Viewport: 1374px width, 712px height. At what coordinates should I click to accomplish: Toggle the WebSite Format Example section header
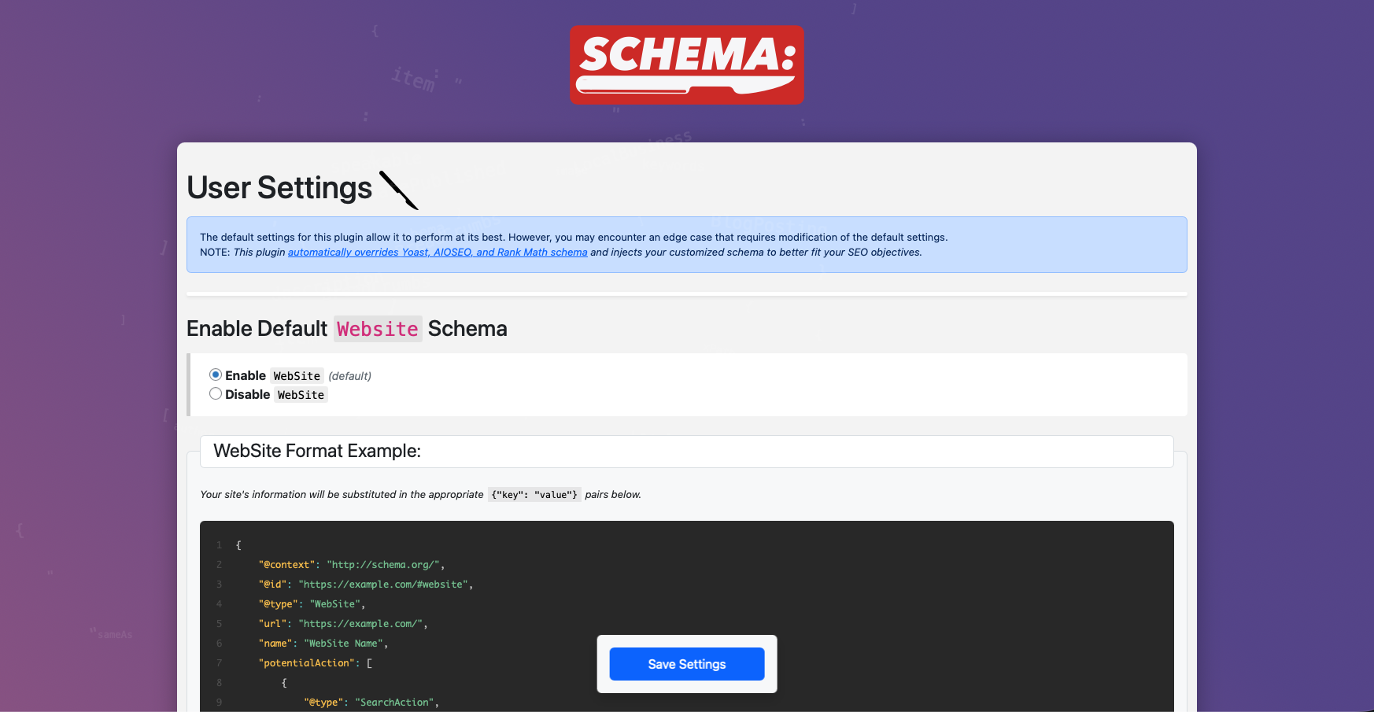click(686, 452)
